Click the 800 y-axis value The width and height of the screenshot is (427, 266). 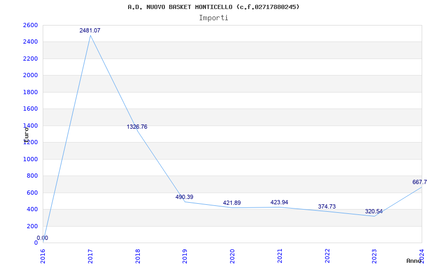[x=33, y=176]
